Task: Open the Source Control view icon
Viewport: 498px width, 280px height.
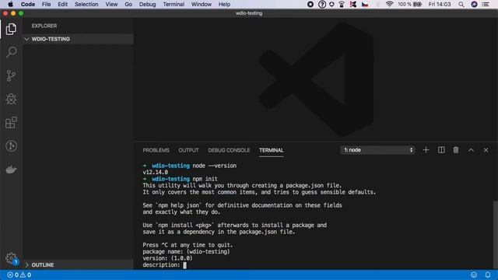Action: pos(11,75)
